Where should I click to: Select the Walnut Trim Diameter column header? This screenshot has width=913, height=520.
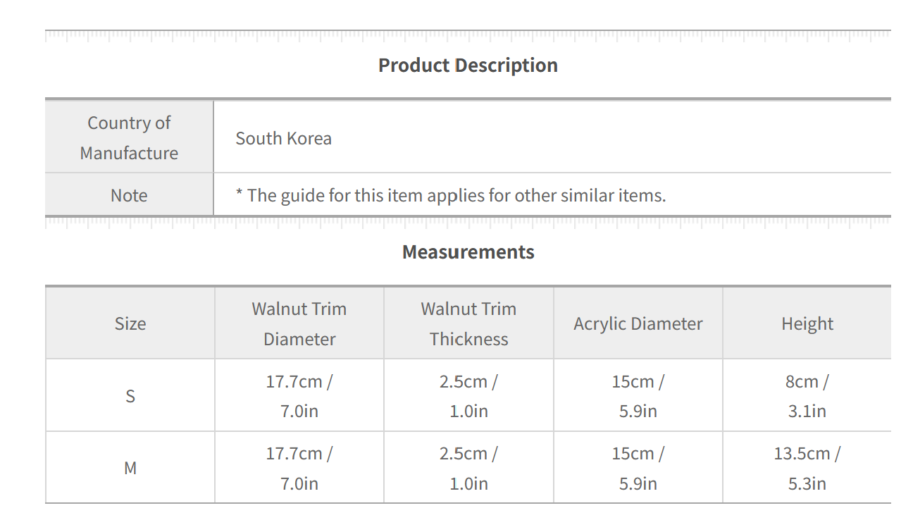point(299,323)
